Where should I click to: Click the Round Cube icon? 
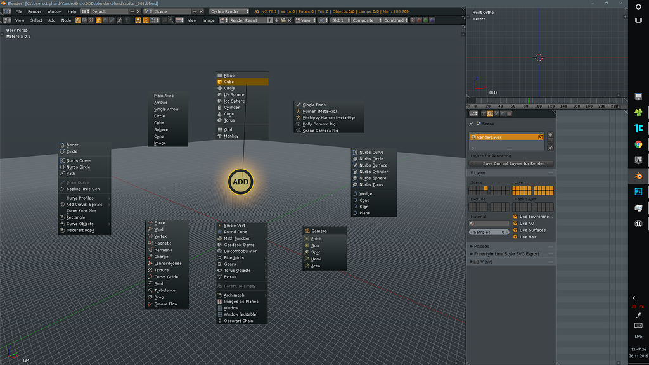220,232
